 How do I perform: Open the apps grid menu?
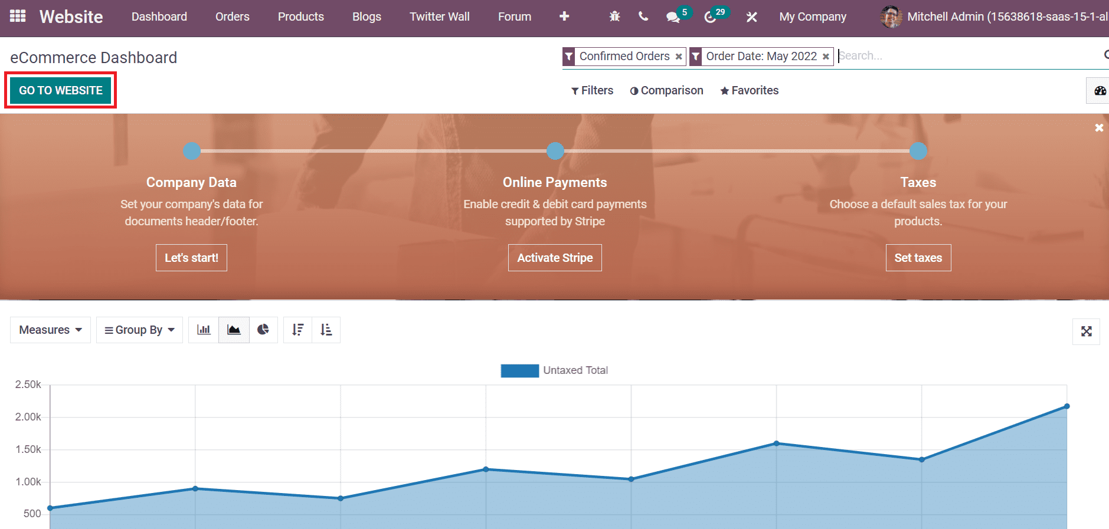tap(18, 16)
